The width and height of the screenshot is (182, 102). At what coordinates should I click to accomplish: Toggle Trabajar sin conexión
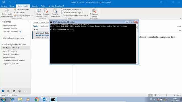94,13
